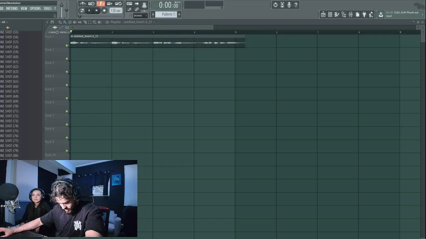Open the untitled_Insert 6_21 clip menu arrow
The image size is (426, 239).
coord(72,36)
